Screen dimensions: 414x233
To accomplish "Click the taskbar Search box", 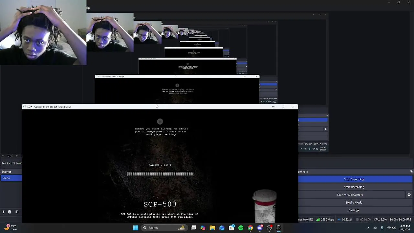I will click(164, 228).
